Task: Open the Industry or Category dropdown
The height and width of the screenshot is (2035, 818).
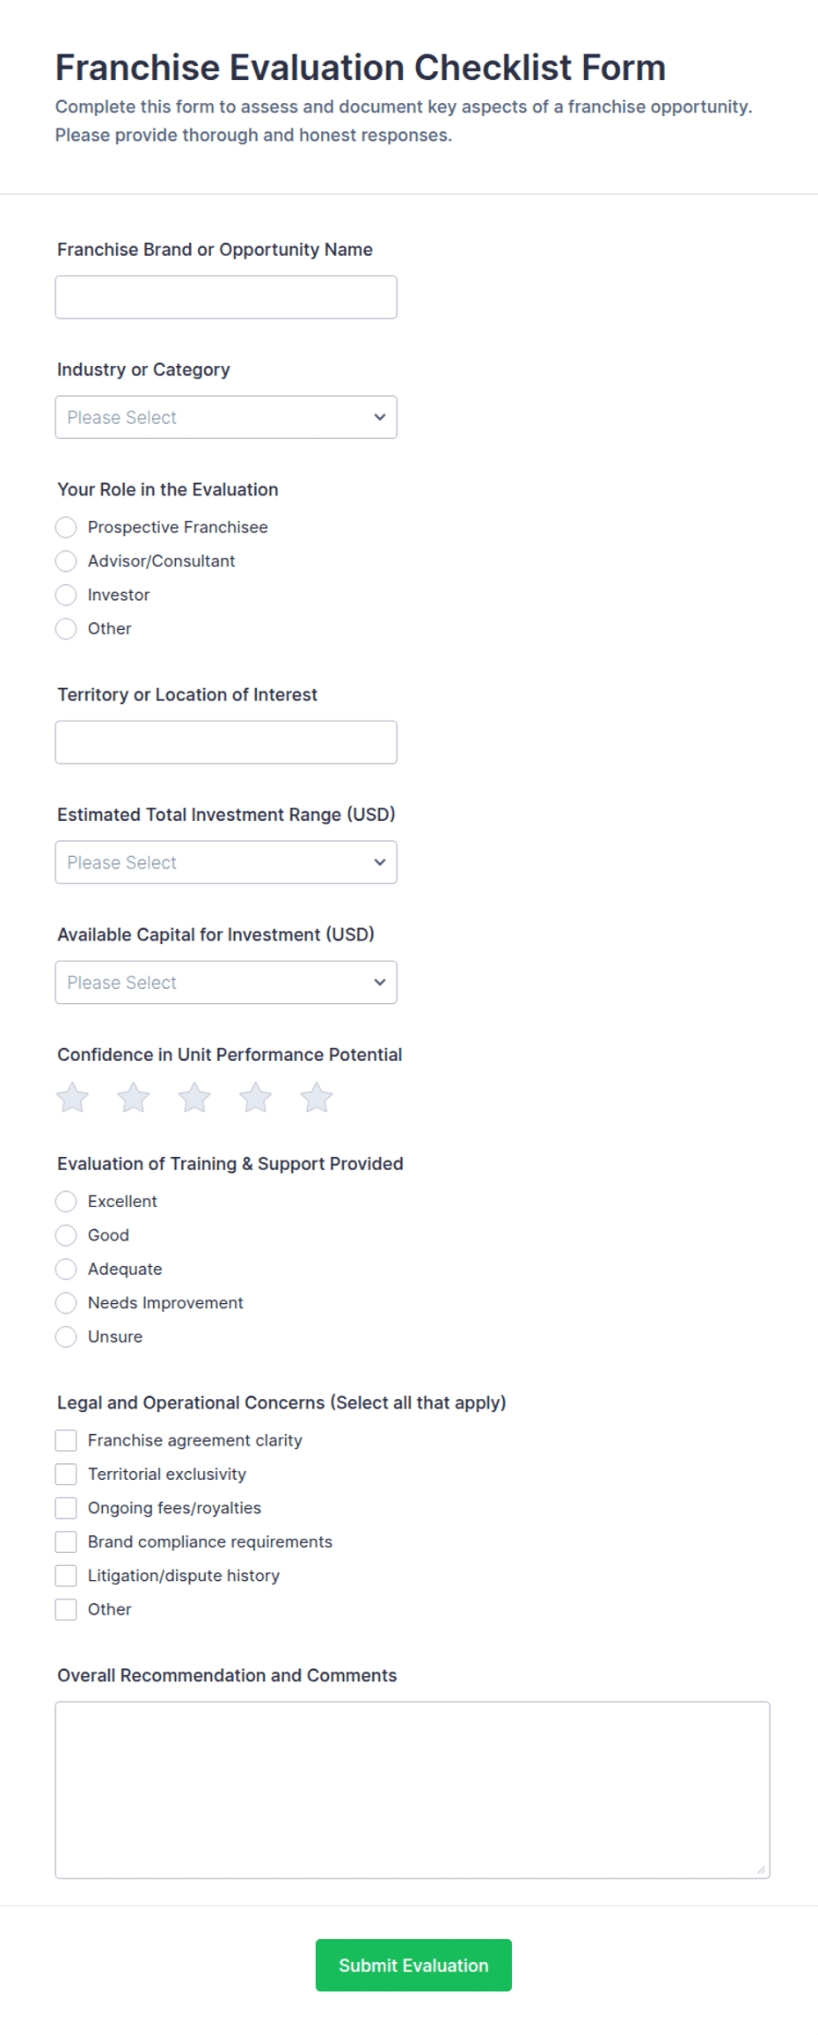Action: click(x=226, y=417)
